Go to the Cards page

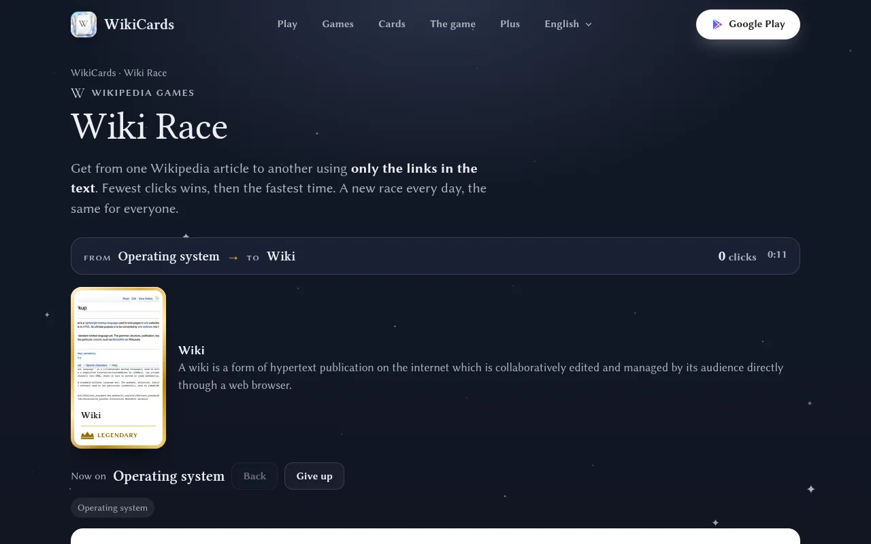coord(392,24)
